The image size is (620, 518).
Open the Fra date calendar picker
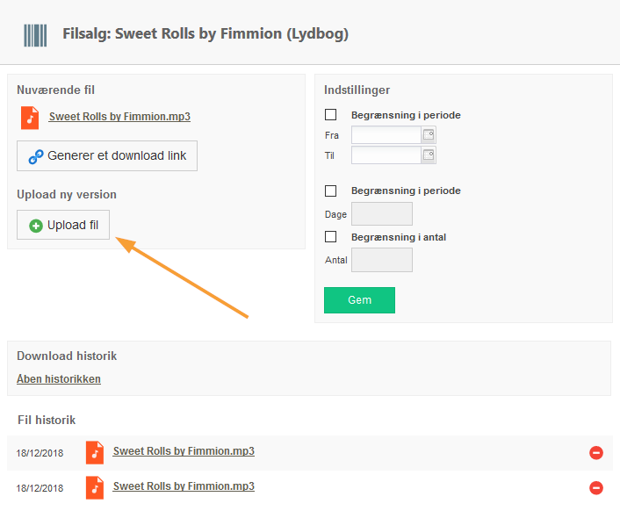(429, 135)
